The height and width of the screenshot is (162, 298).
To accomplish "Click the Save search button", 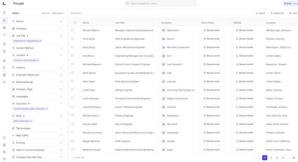I will tap(58, 13).
